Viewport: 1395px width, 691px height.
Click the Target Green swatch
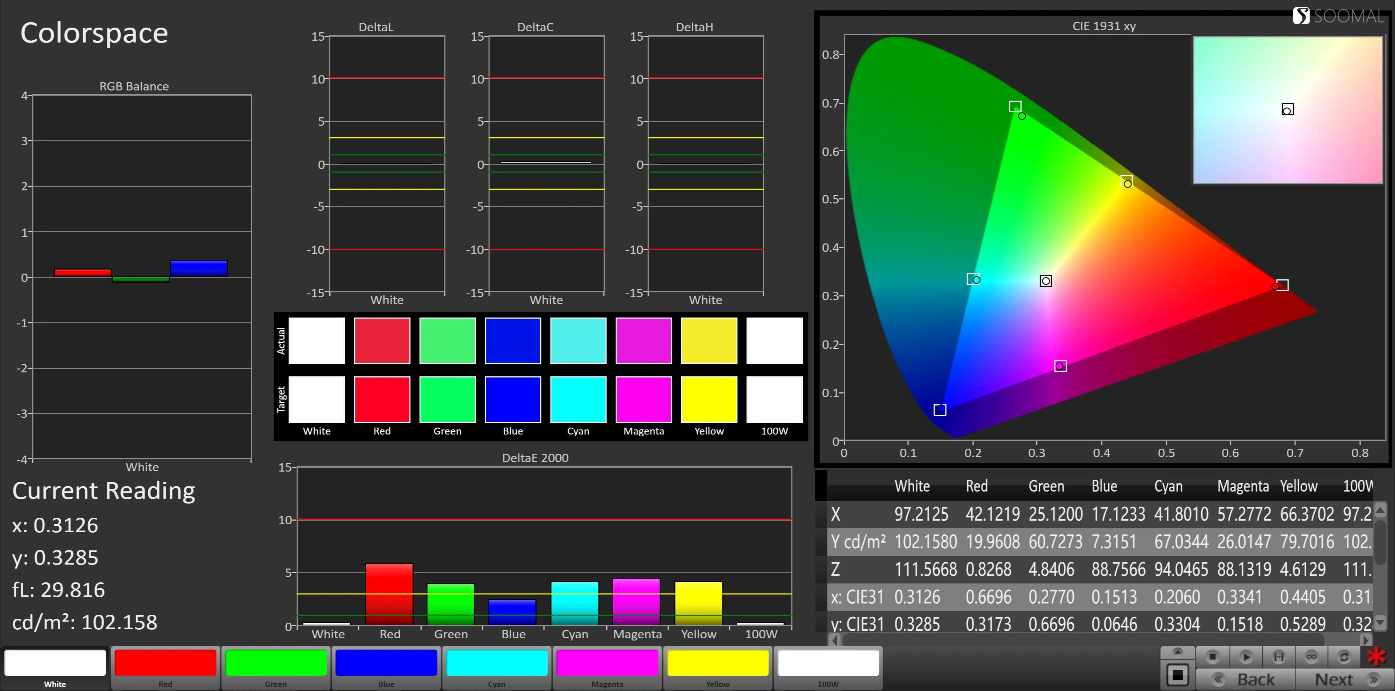tap(447, 400)
